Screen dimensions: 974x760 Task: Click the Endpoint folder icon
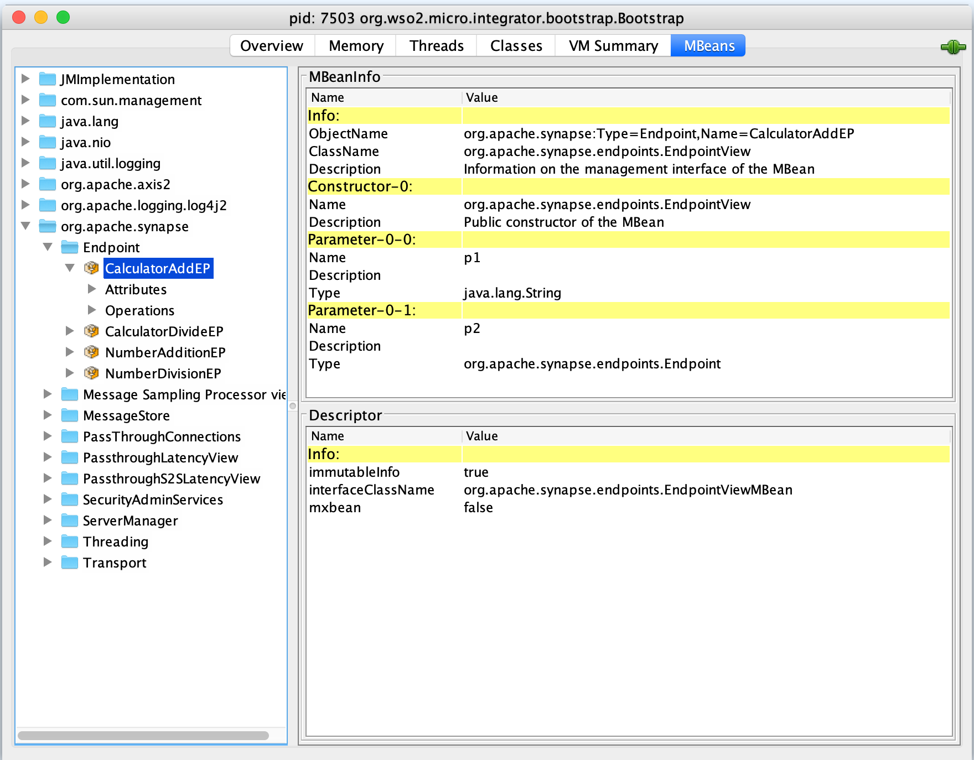point(70,247)
